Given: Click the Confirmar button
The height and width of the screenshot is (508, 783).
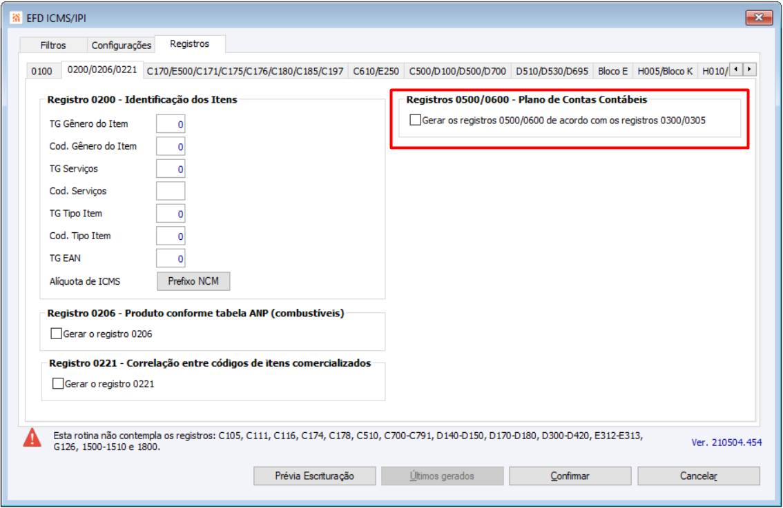Looking at the screenshot, I should 570,476.
